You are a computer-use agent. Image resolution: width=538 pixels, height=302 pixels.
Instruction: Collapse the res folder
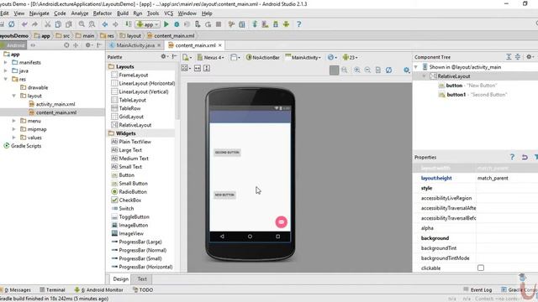[x=6, y=79]
